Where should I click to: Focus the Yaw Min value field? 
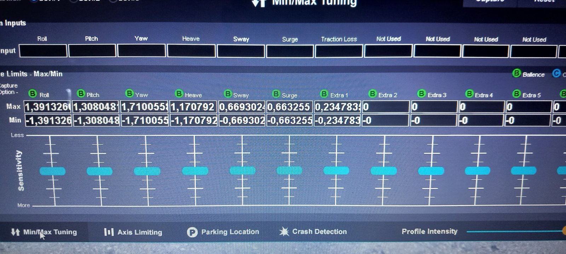click(145, 121)
